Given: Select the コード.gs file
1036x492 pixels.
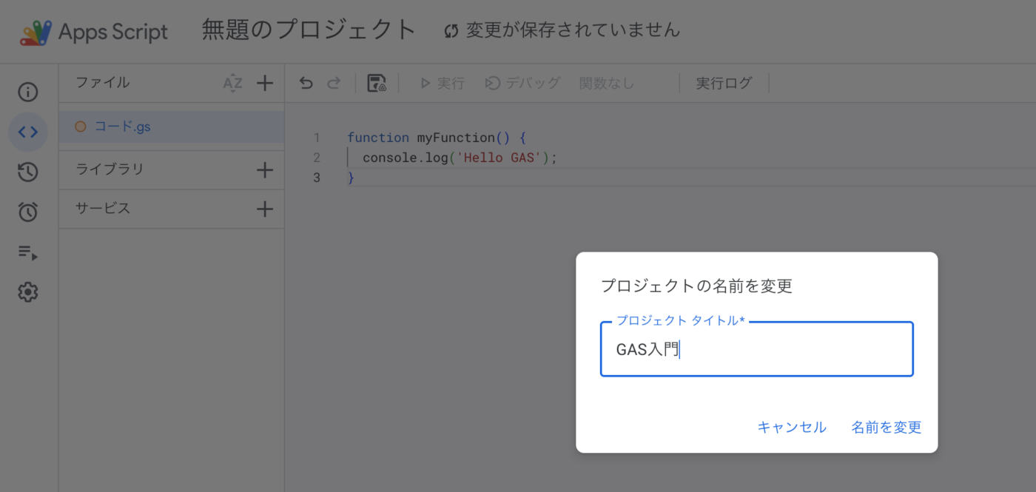Looking at the screenshot, I should 122,127.
